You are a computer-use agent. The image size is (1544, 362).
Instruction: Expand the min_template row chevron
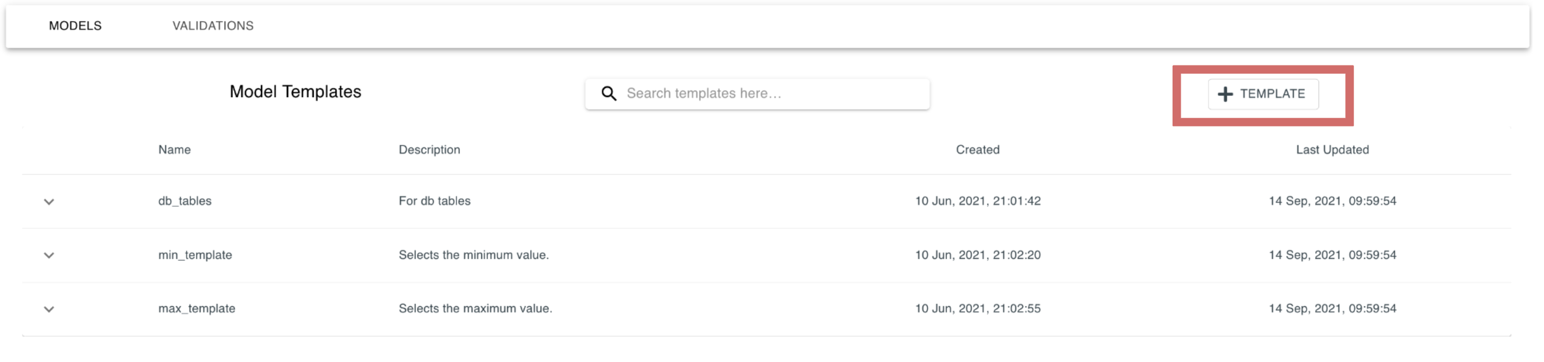49,255
